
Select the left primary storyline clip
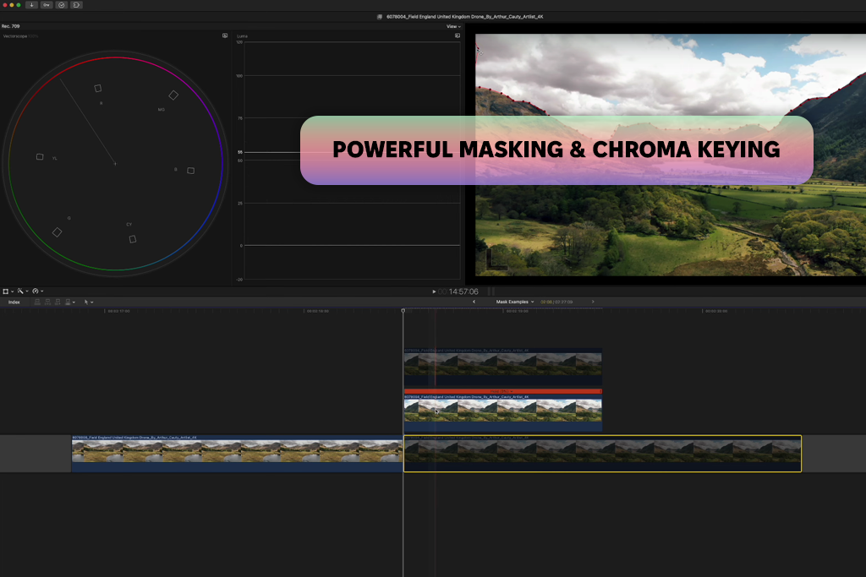pos(237,454)
